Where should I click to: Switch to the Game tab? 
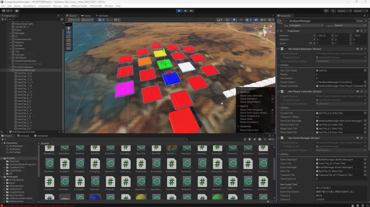pyautogui.click(x=86, y=16)
